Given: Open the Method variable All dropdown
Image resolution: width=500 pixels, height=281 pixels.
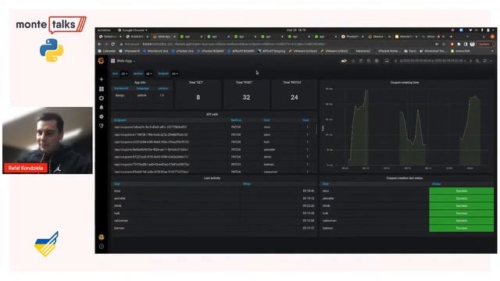Looking at the screenshot, I should 149,73.
